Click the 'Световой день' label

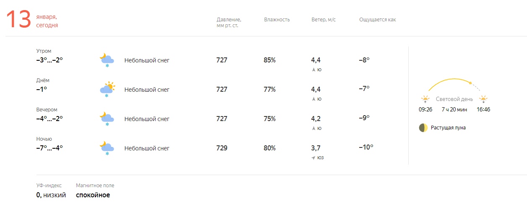(x=454, y=99)
